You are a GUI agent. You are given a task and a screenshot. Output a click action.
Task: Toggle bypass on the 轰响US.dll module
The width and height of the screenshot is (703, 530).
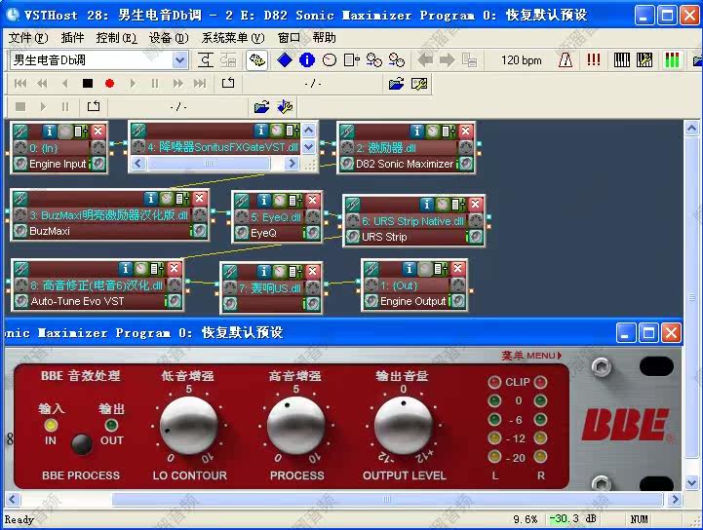click(279, 271)
